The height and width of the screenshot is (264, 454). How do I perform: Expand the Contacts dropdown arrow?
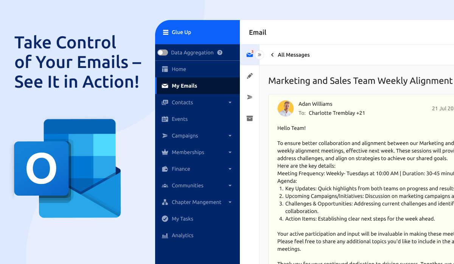[x=230, y=102]
